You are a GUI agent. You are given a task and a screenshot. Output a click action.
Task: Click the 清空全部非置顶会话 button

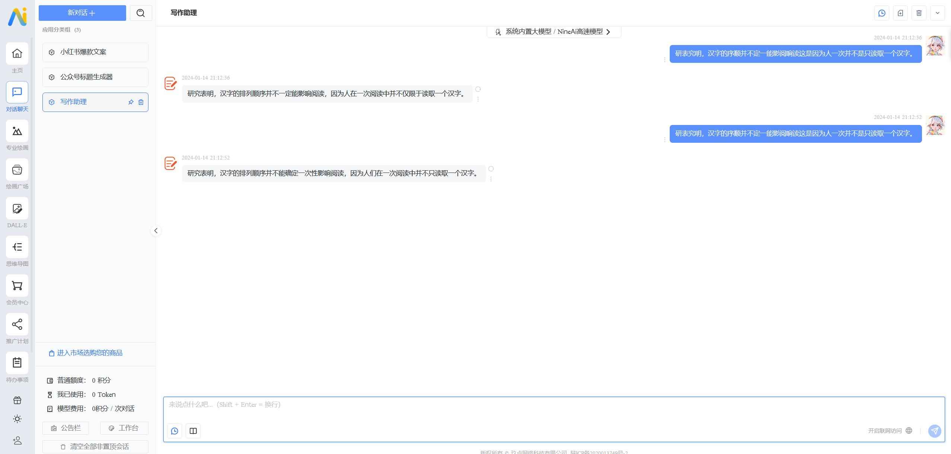click(x=95, y=447)
